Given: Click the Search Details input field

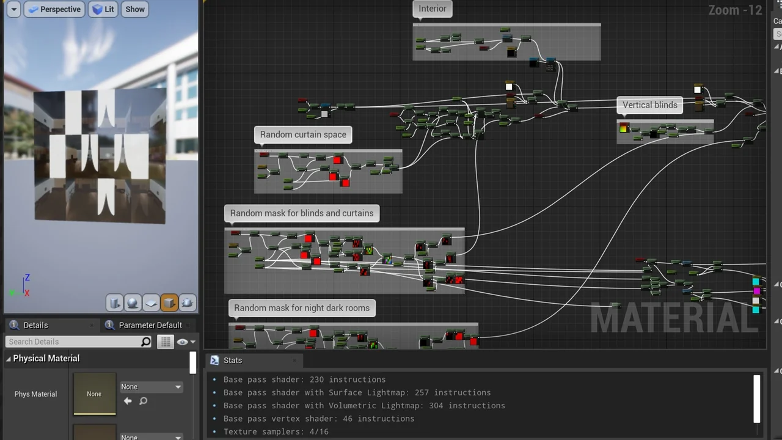Looking at the screenshot, I should 73,342.
